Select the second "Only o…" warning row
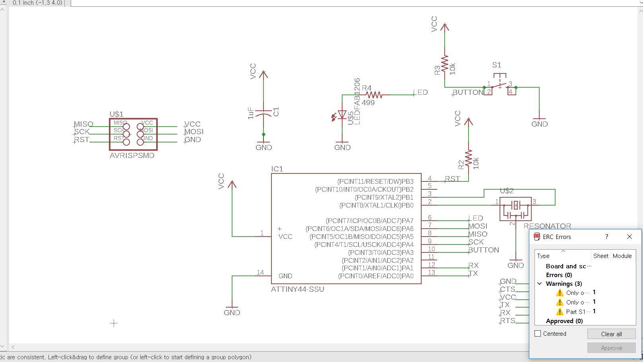The height and width of the screenshot is (362, 643). point(585,302)
